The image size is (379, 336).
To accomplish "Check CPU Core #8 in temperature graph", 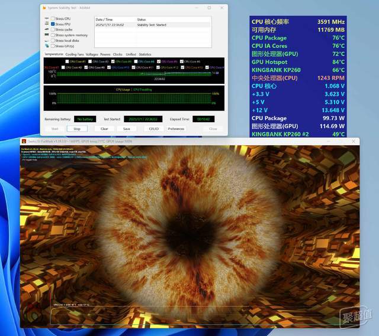I will (x=63, y=67).
